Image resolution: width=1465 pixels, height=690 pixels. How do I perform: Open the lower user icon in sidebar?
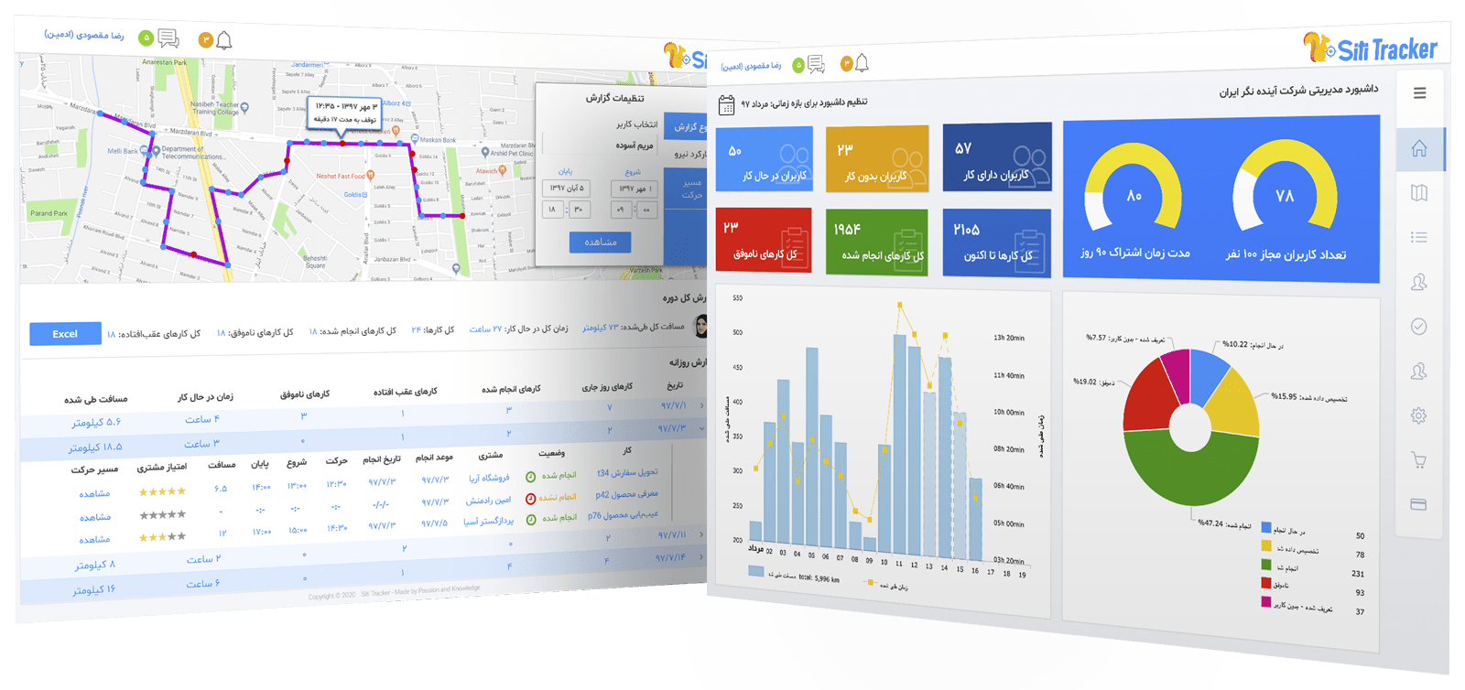1419,371
